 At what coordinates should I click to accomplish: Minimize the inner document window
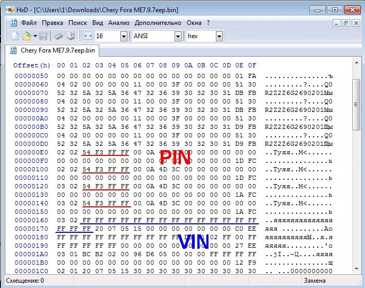click(x=336, y=23)
